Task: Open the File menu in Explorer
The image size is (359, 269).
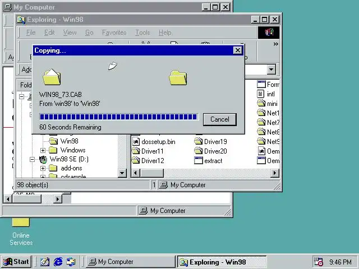Action: tap(31, 33)
